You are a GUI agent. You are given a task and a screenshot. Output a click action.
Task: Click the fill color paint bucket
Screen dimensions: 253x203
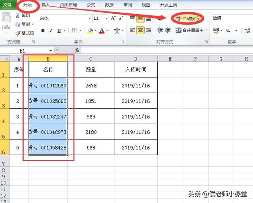(x=90, y=30)
